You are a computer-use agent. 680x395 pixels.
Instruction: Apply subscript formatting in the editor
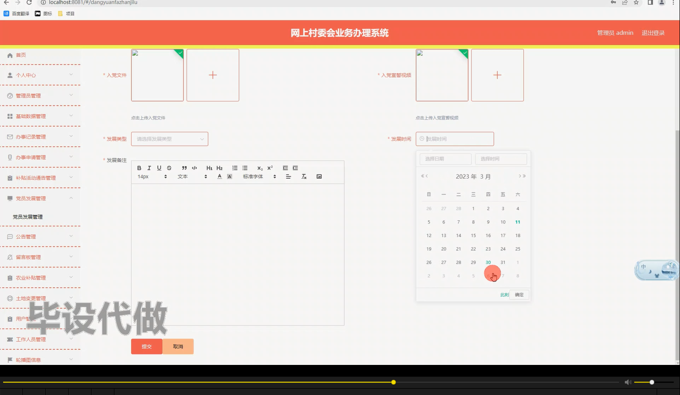click(260, 168)
